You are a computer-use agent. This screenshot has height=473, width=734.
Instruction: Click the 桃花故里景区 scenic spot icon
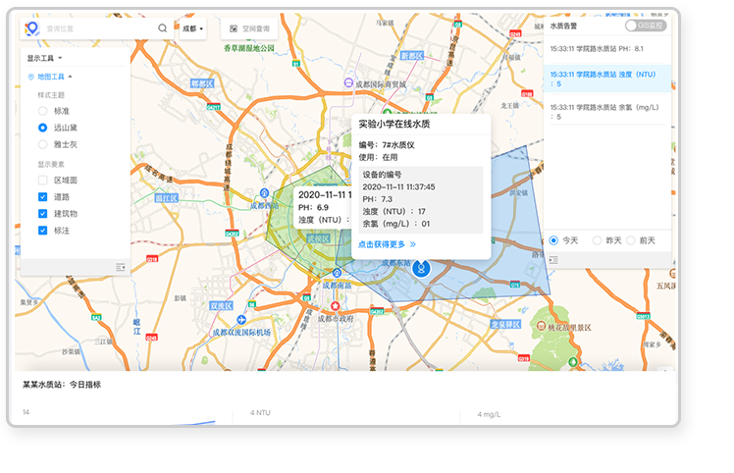click(x=541, y=326)
